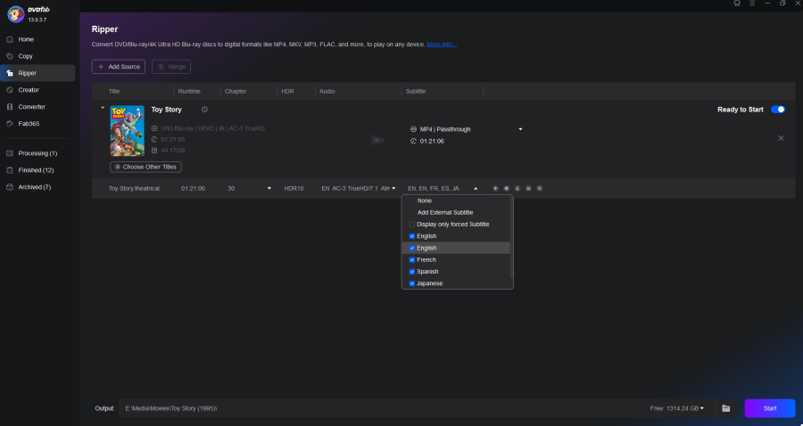803x426 pixels.
Task: Click the HDR10 value in title row
Action: pyautogui.click(x=294, y=189)
